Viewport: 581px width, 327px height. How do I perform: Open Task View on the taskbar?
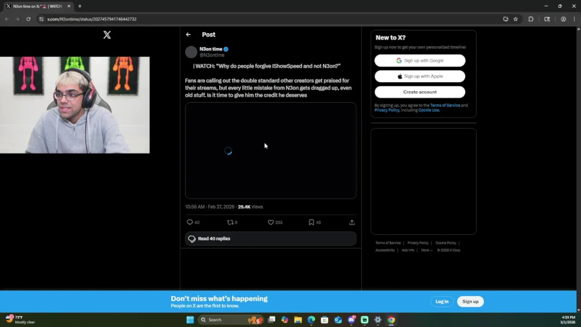[271, 320]
